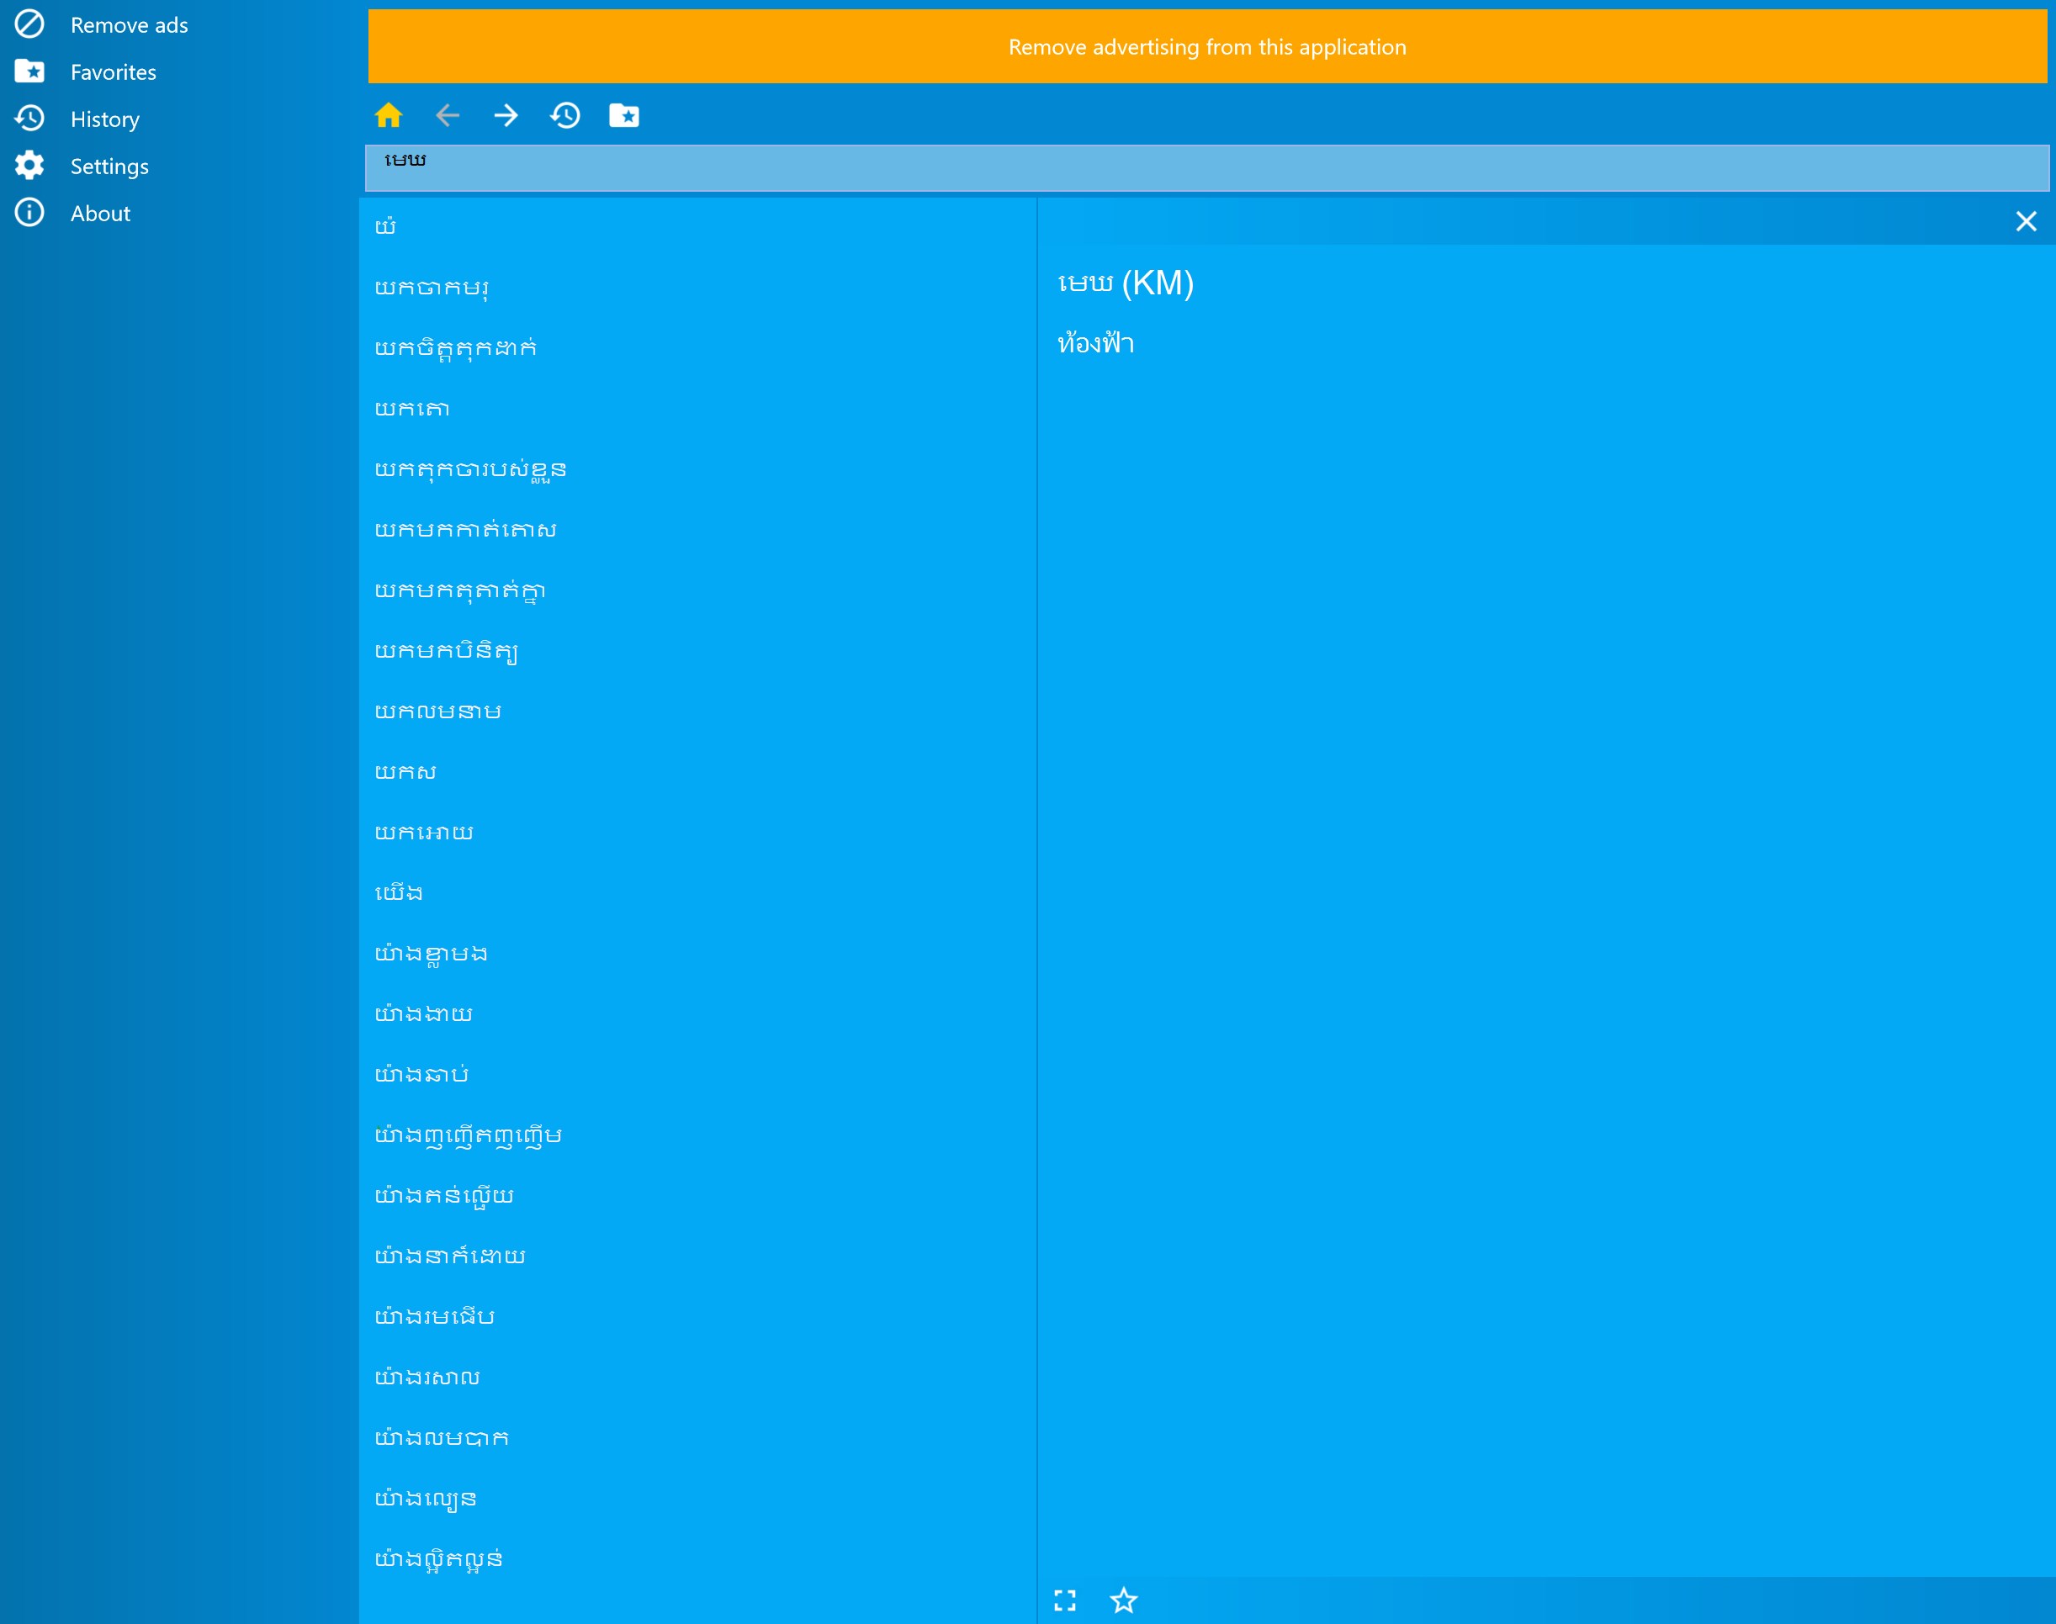Screen dimensions: 2056x1624
Task: Open About in the sidebar
Action: pos(100,213)
